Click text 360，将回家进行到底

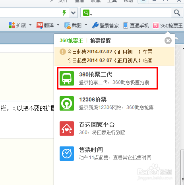coord(102,132)
